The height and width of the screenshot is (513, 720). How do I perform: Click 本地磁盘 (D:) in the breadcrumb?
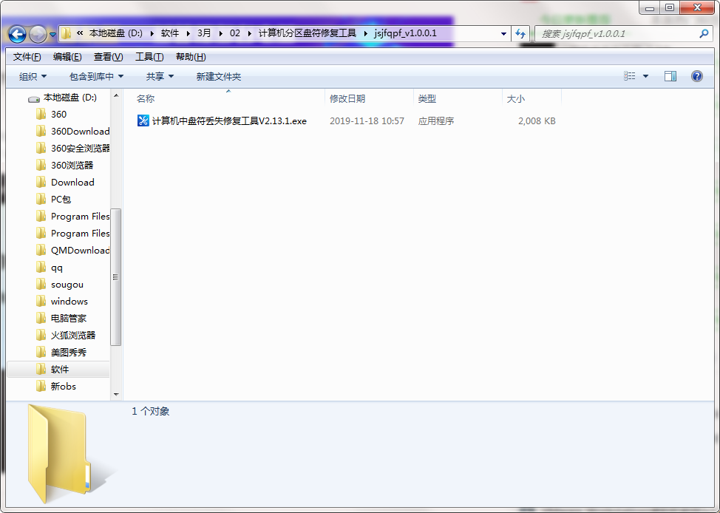tap(116, 33)
